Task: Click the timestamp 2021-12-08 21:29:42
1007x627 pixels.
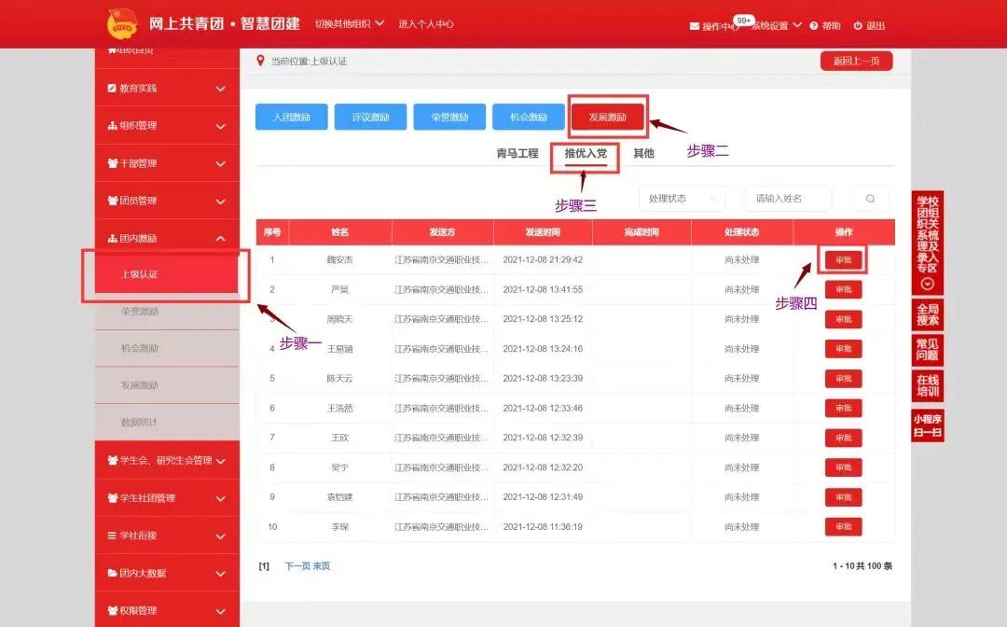Action: [543, 259]
